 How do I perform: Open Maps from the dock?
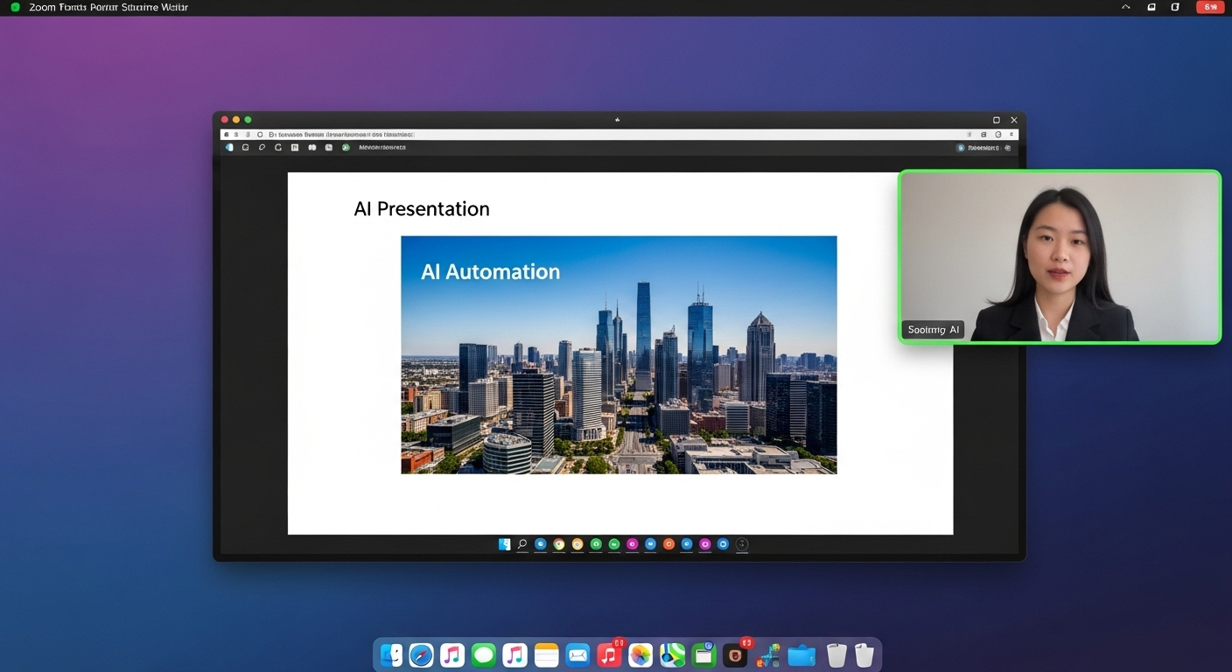pyautogui.click(x=672, y=655)
